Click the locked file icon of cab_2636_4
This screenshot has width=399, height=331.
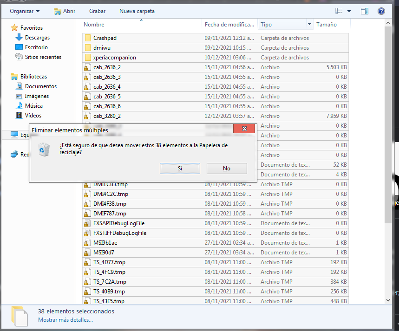pos(87,87)
